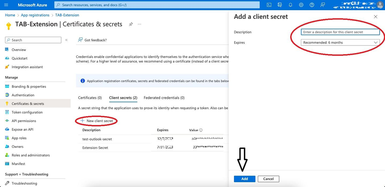Click the user account avatar
The image size is (385, 187).
[380, 5]
